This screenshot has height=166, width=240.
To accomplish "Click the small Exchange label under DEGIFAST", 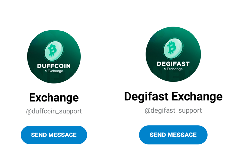I will (x=175, y=69).
